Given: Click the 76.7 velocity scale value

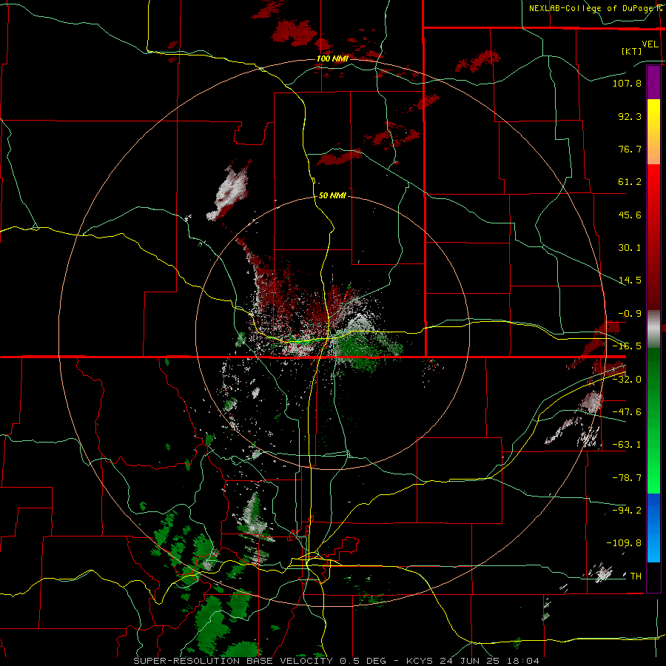Looking at the screenshot, I should tap(630, 149).
